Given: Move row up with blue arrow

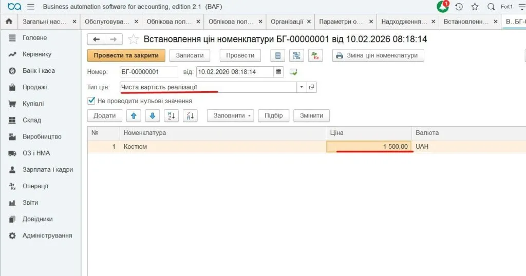Looking at the screenshot, I should click(x=134, y=115).
